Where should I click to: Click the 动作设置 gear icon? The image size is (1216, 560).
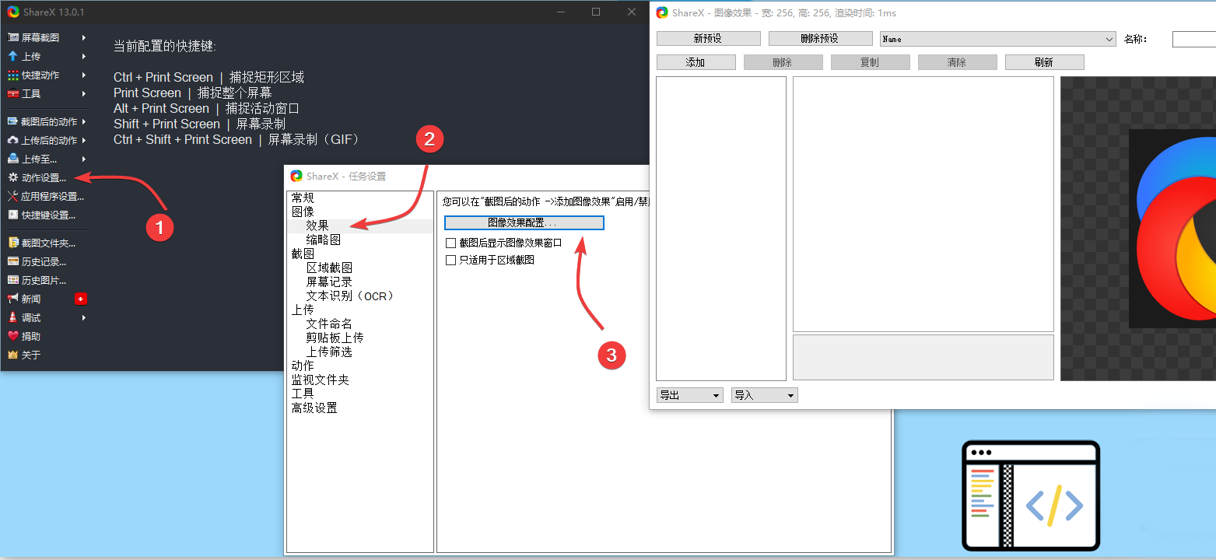12,177
